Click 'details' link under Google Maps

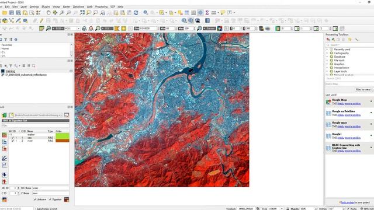pos(340,104)
